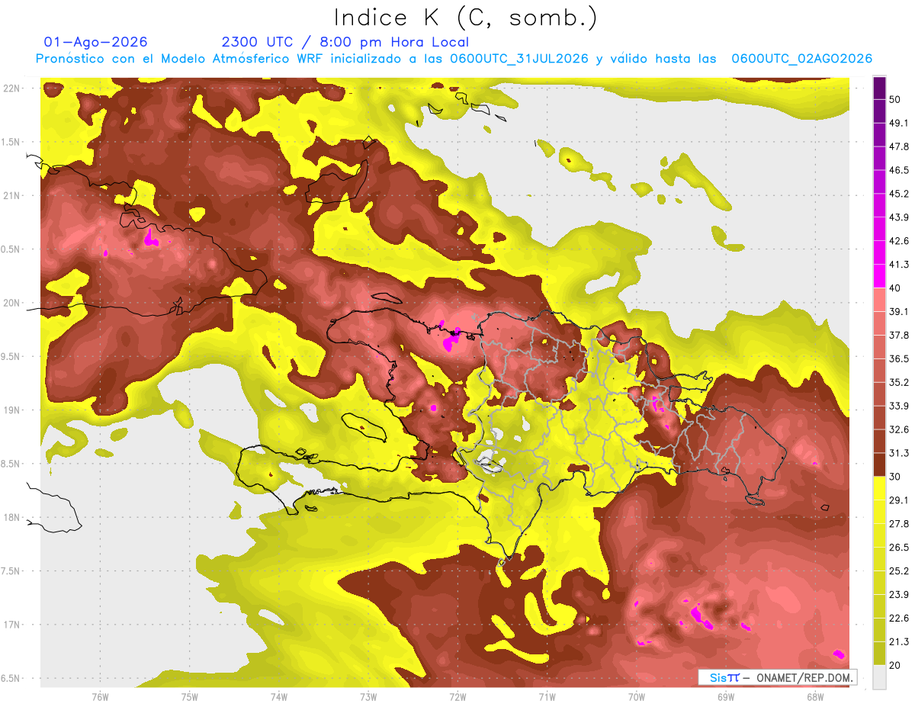The height and width of the screenshot is (707, 915).
Task: Click the "6.5N" latitude label
Action: tap(12, 678)
